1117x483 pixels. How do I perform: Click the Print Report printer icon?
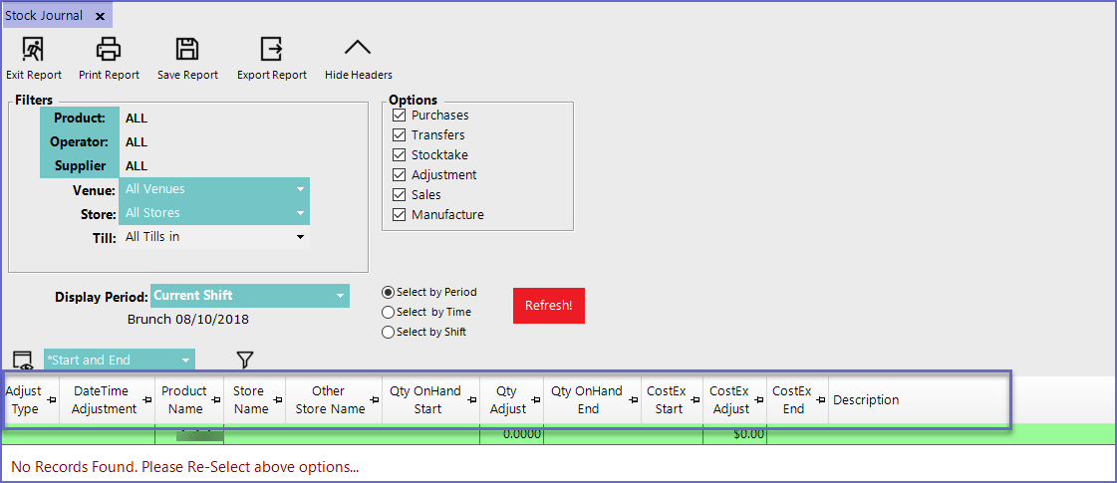[x=109, y=49]
